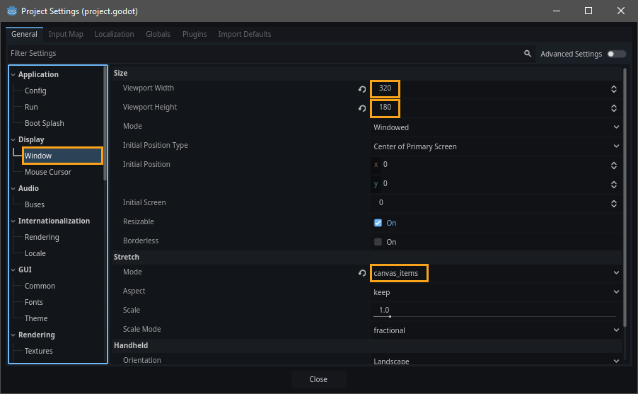Open the Initial Position Type dropdown
The width and height of the screenshot is (638, 394).
coord(495,146)
